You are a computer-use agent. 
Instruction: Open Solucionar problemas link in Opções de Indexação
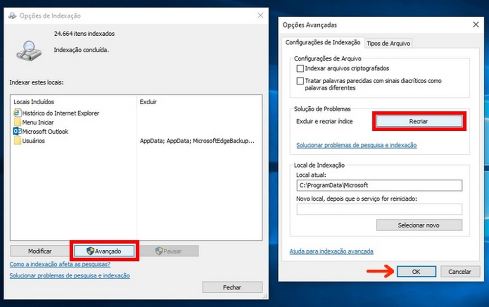click(69, 276)
